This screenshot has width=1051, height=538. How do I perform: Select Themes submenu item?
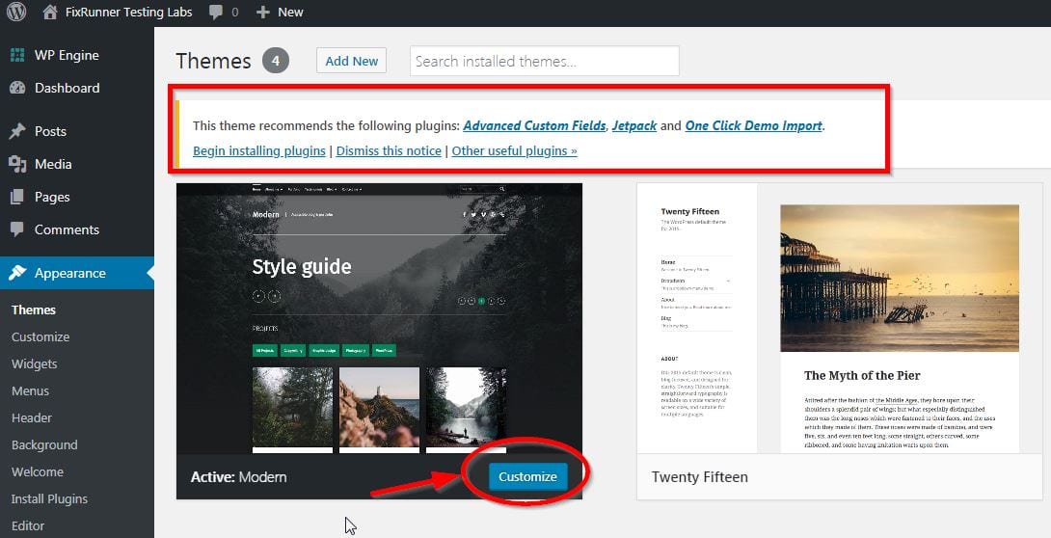[x=34, y=309]
